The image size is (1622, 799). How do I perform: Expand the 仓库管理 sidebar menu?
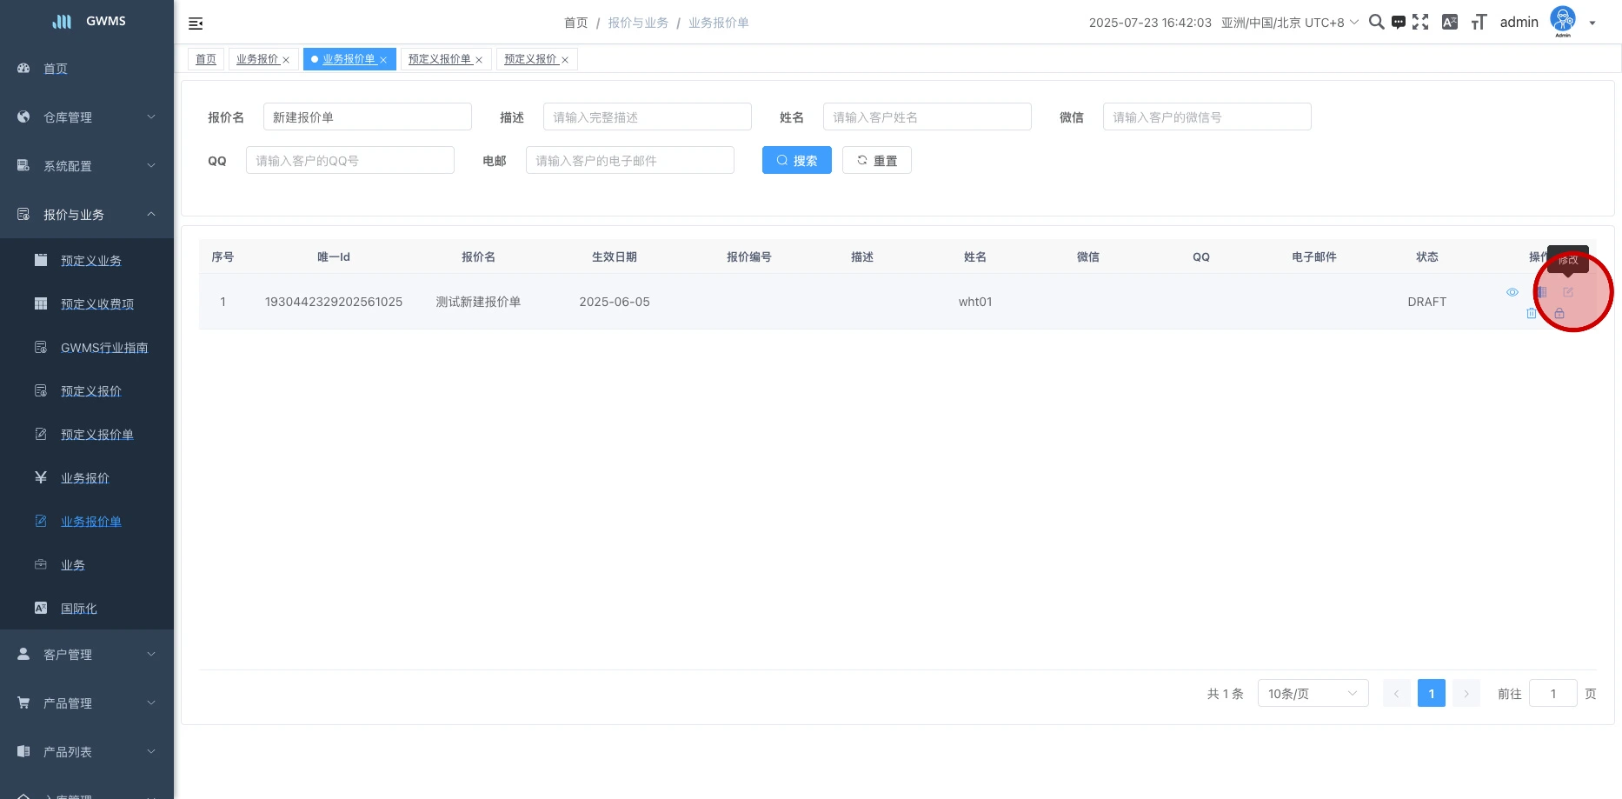pos(87,117)
